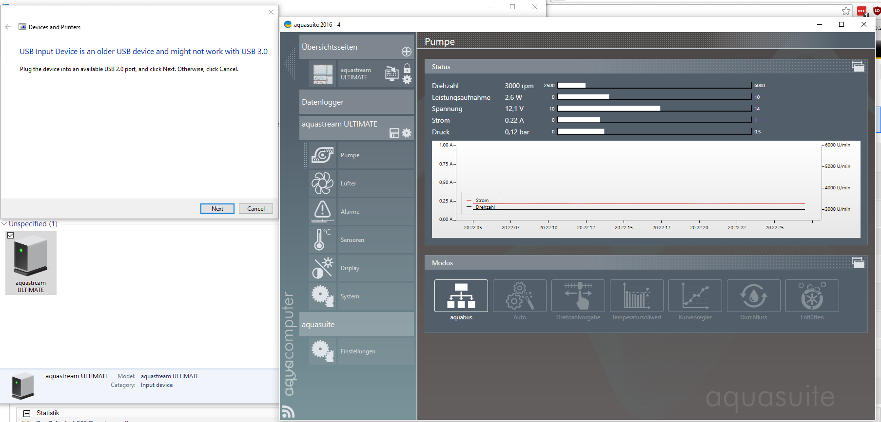
Task: Open the aquasuite section header
Action: point(356,325)
